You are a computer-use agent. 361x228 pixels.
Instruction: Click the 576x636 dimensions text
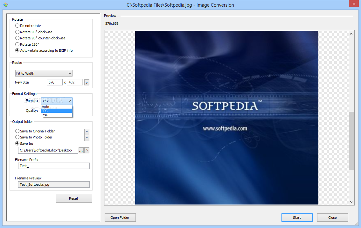pyautogui.click(x=112, y=23)
